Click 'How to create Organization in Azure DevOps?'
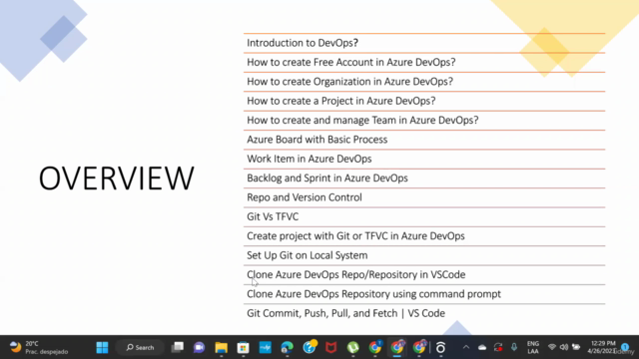This screenshot has width=639, height=359. (x=350, y=82)
